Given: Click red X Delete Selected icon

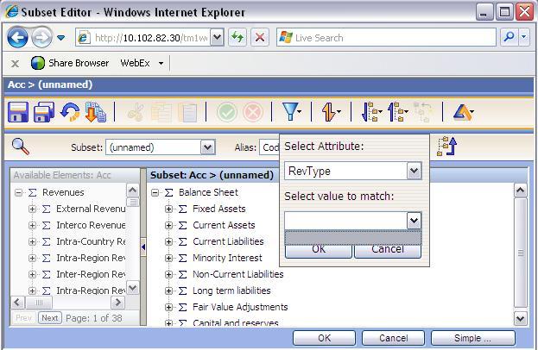Looking at the screenshot, I should pos(253,112).
